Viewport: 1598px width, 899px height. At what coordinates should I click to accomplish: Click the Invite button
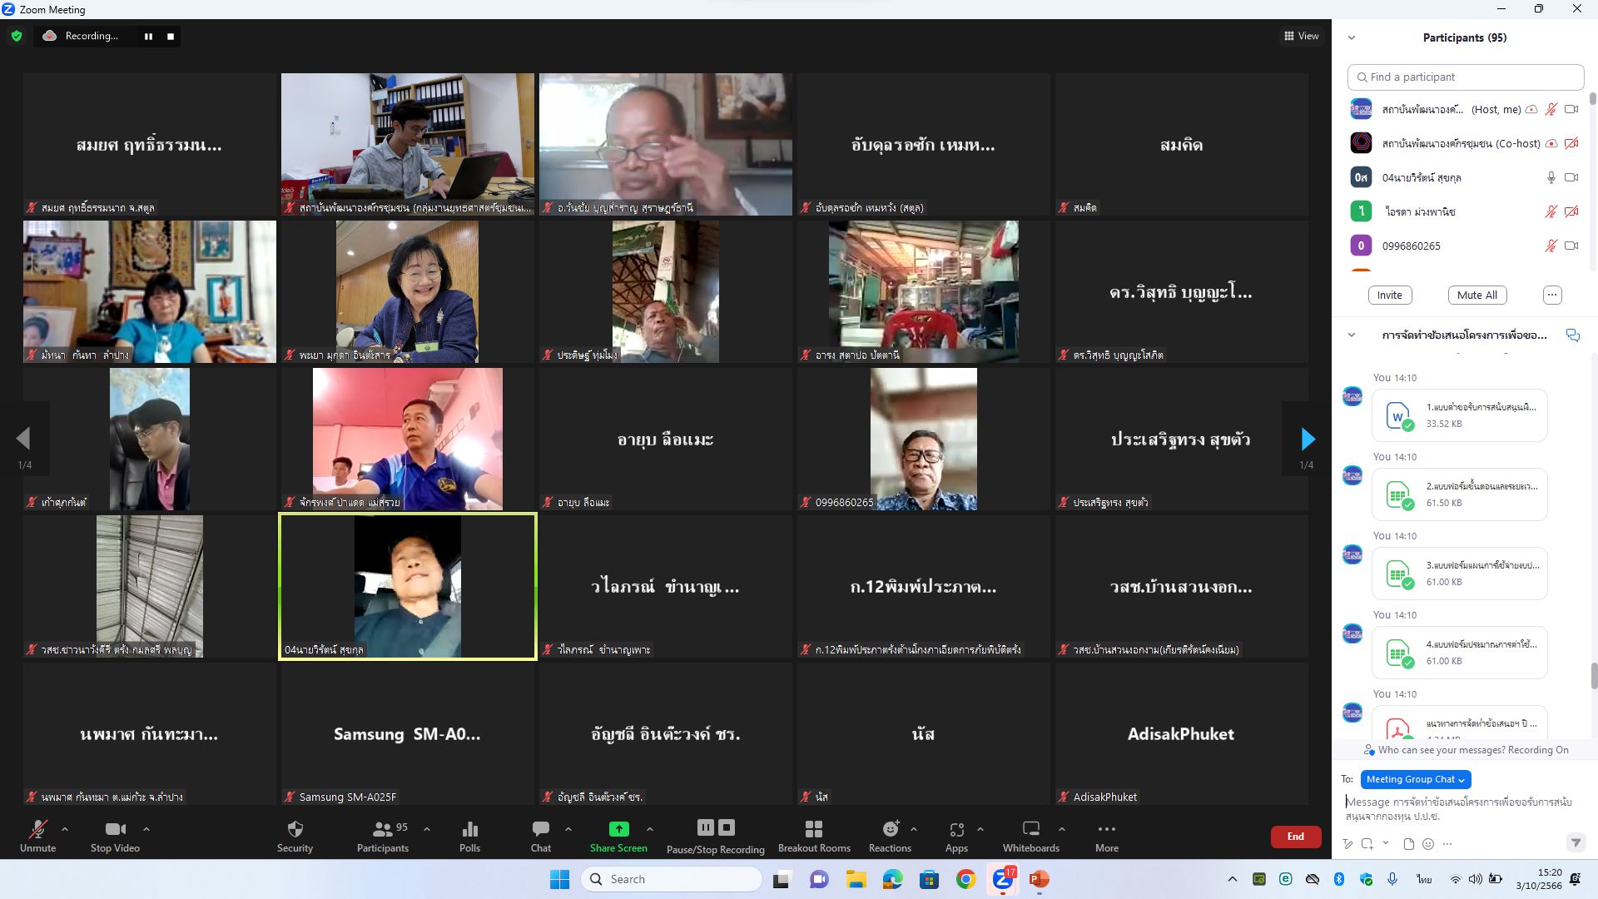(x=1389, y=296)
